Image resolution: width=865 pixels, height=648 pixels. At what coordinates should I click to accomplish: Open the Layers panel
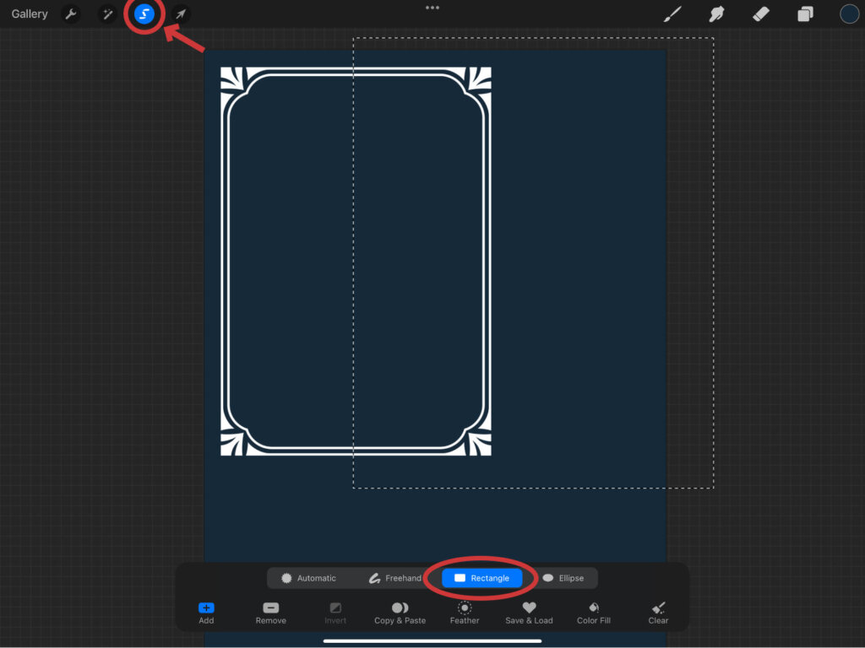tap(805, 14)
